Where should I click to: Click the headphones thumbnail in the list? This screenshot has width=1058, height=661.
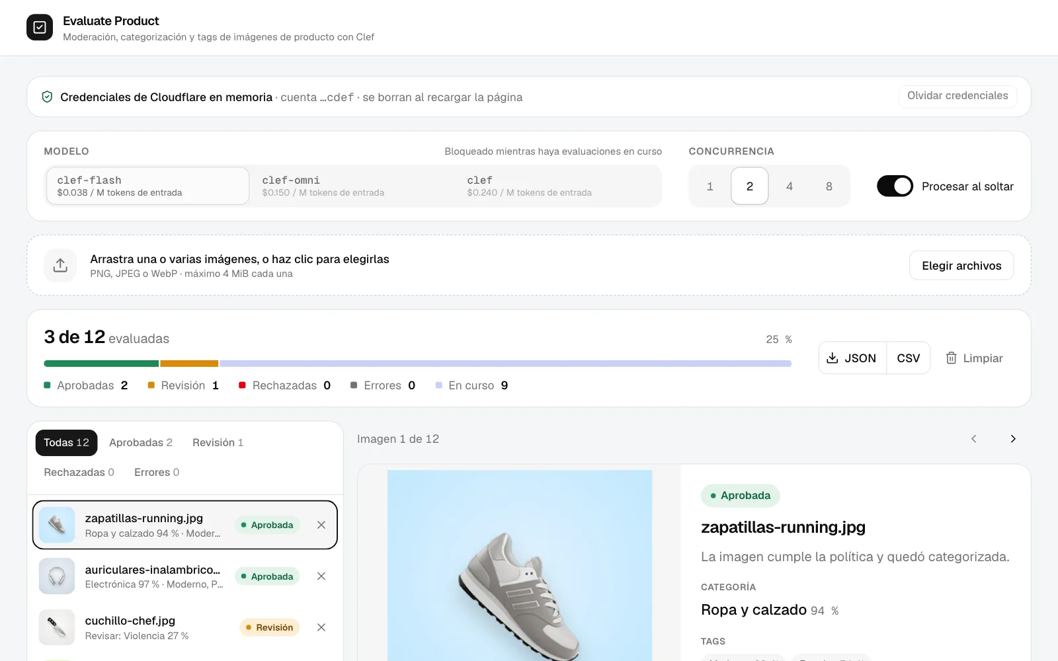click(57, 576)
